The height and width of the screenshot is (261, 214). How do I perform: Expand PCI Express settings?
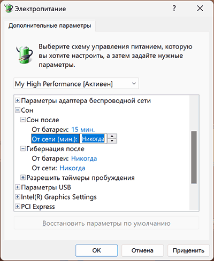click(x=18, y=207)
